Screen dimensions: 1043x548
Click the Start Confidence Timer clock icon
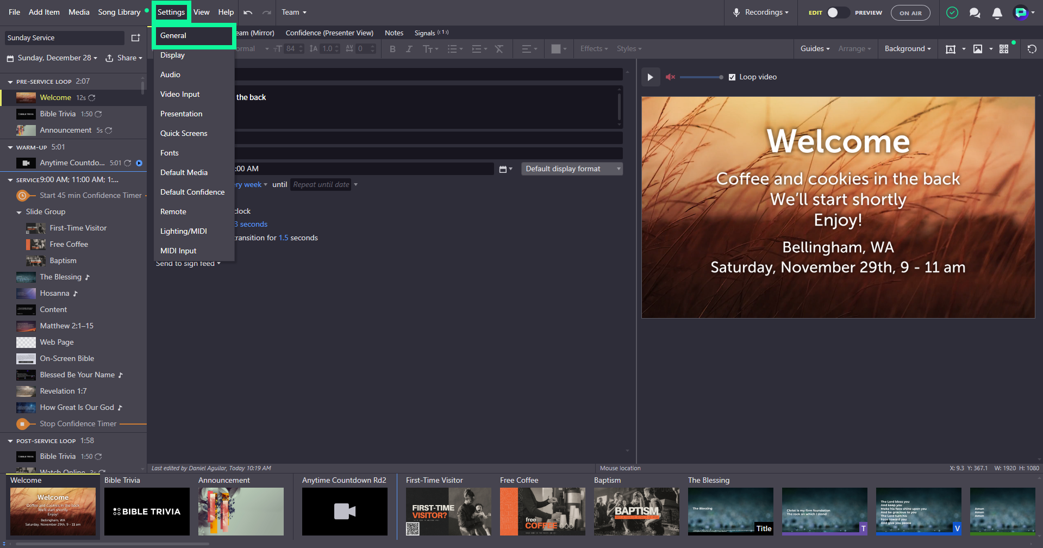(x=22, y=196)
